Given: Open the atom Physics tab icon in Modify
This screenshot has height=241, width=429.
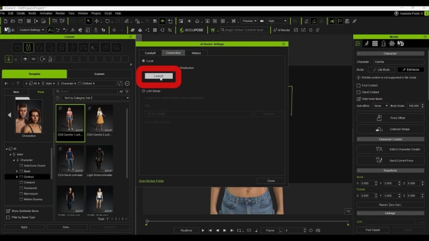Looking at the screenshot, I should click(392, 44).
